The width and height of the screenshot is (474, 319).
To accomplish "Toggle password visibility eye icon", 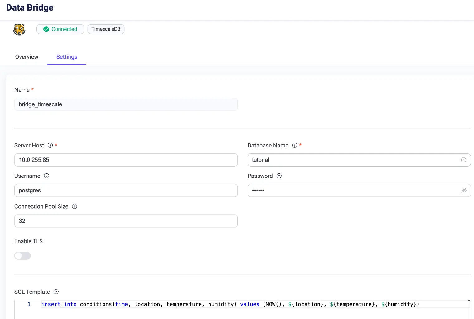I will click(x=463, y=191).
